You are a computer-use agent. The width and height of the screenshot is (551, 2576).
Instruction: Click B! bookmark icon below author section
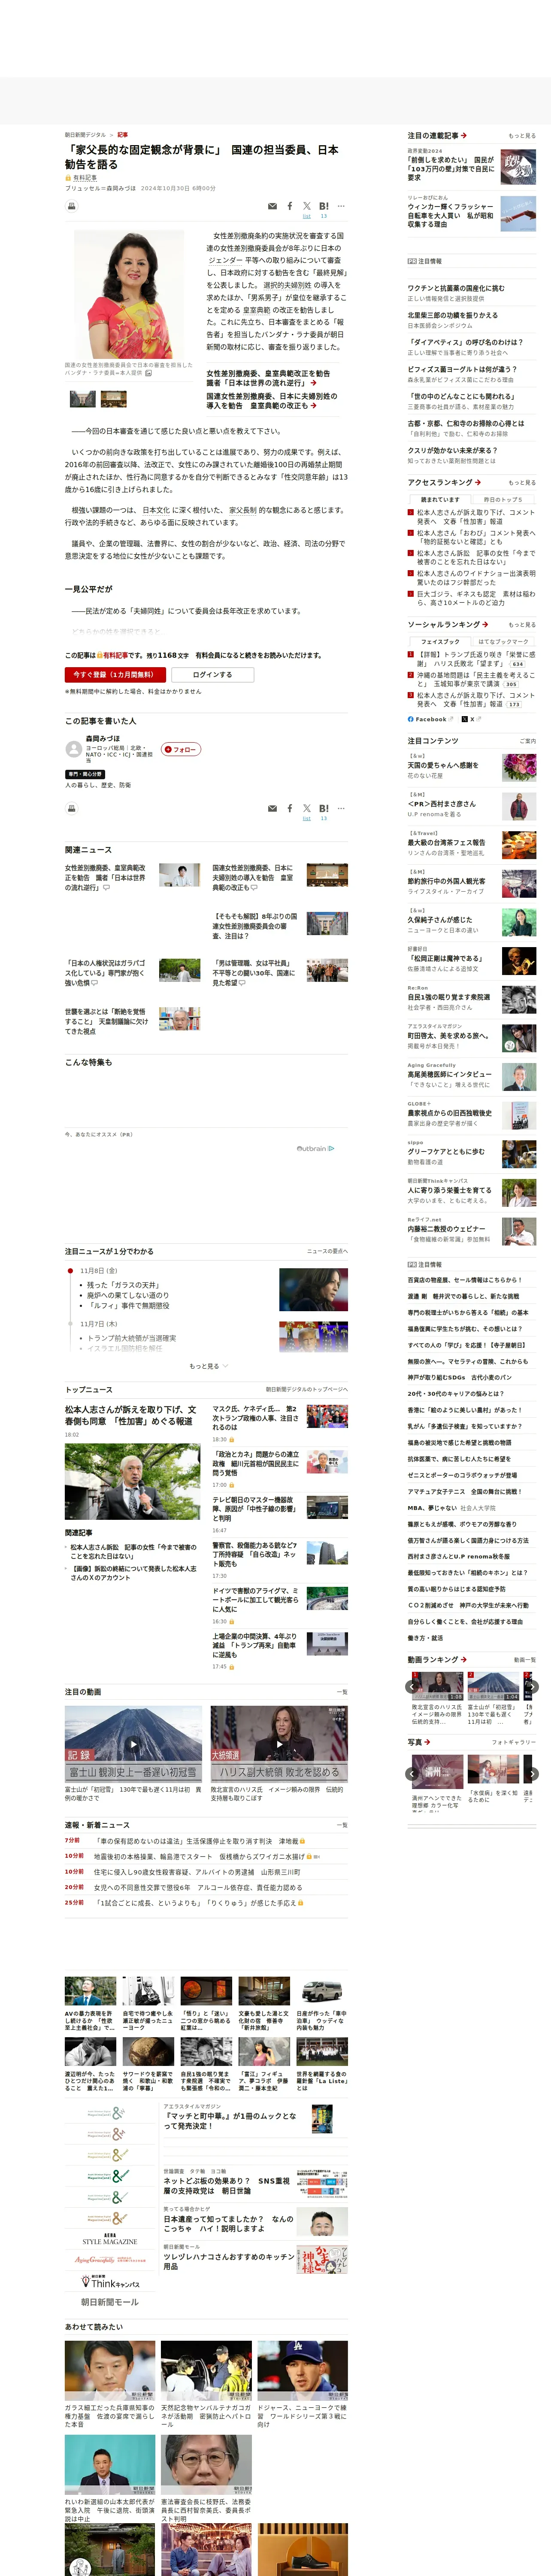[x=324, y=808]
